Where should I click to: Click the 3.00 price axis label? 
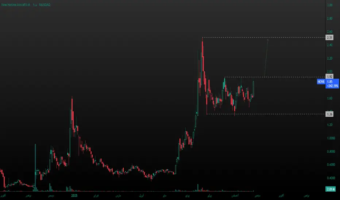click(329, 5)
